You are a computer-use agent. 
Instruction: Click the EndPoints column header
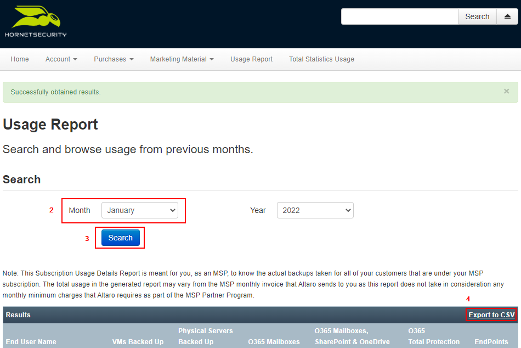pos(491,341)
